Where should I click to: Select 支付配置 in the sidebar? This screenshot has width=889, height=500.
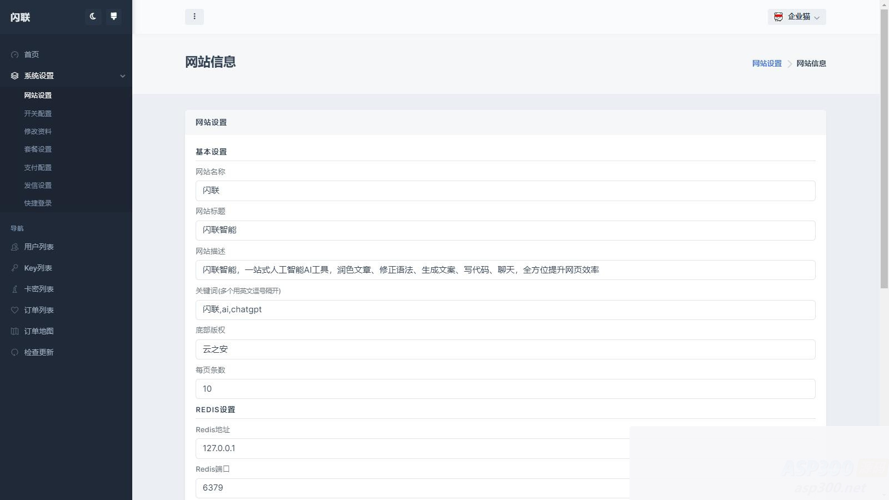click(38, 167)
